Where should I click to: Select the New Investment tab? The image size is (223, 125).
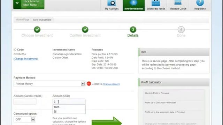134,6
